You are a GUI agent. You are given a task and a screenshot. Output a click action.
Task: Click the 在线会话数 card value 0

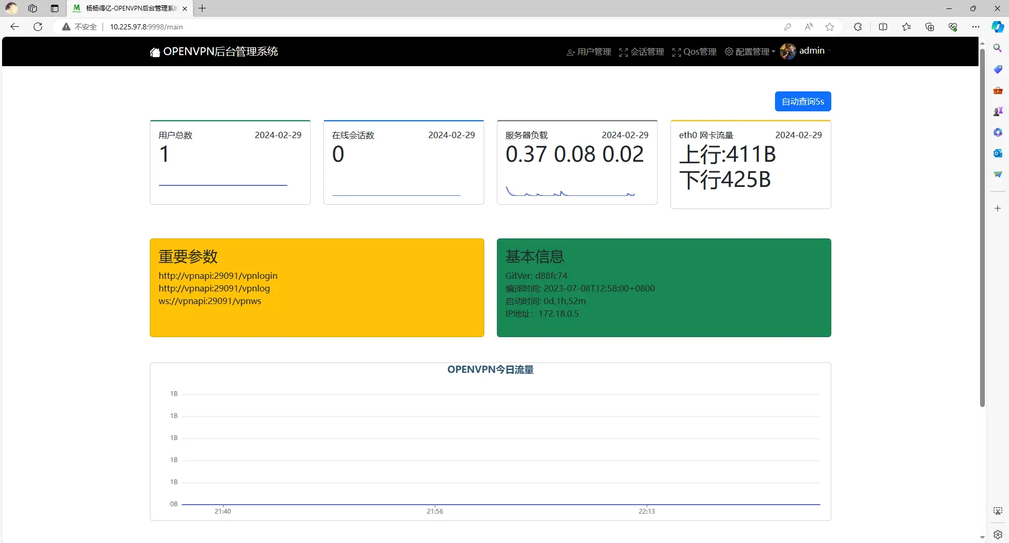[x=338, y=154]
